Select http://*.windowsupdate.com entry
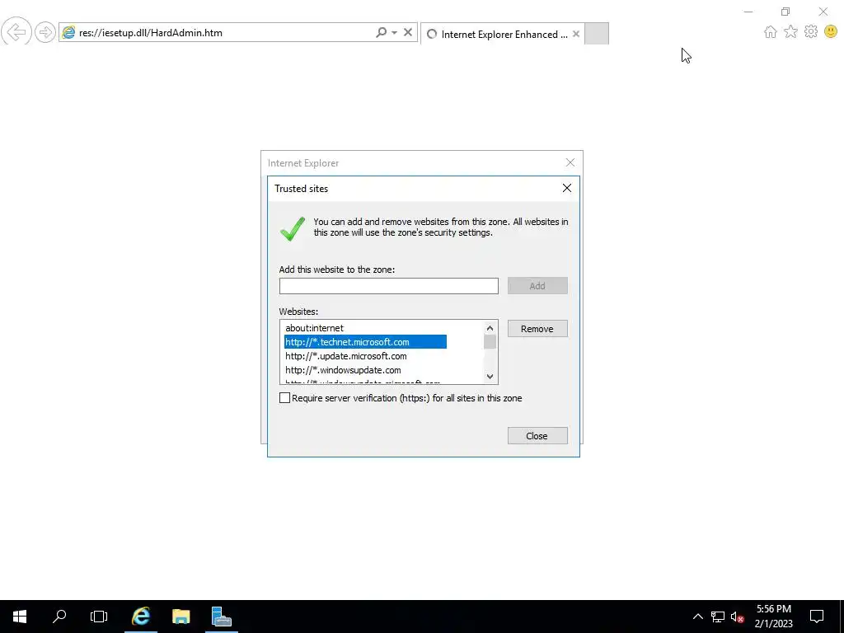The image size is (844, 633). click(343, 370)
